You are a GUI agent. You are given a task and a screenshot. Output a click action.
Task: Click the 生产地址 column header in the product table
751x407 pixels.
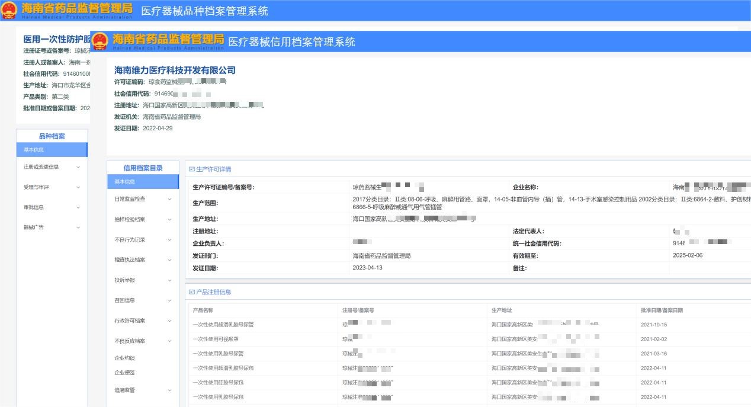[x=502, y=310]
